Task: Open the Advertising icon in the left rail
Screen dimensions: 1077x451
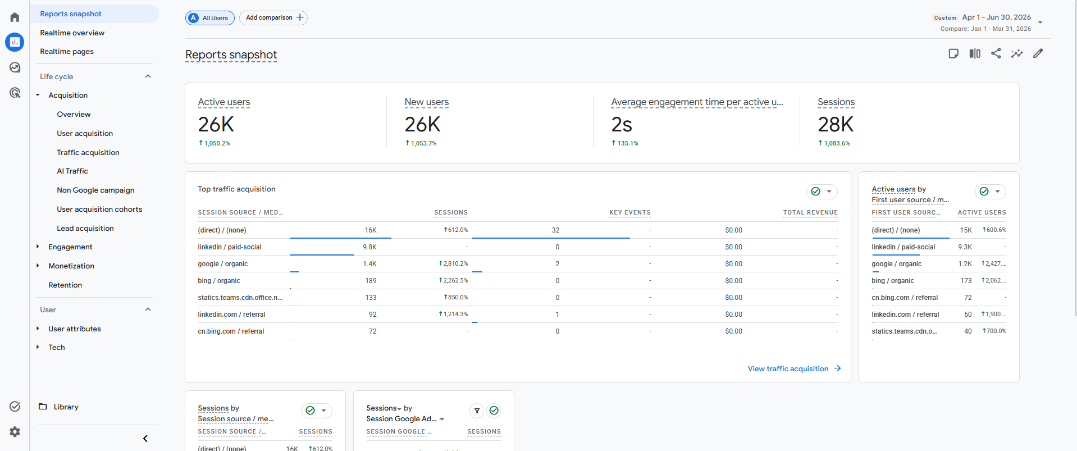Action: point(15,93)
